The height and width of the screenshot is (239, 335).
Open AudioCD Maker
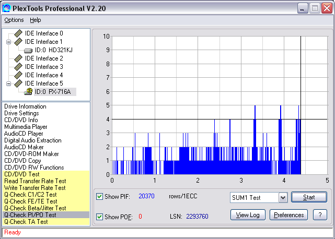click(24, 147)
